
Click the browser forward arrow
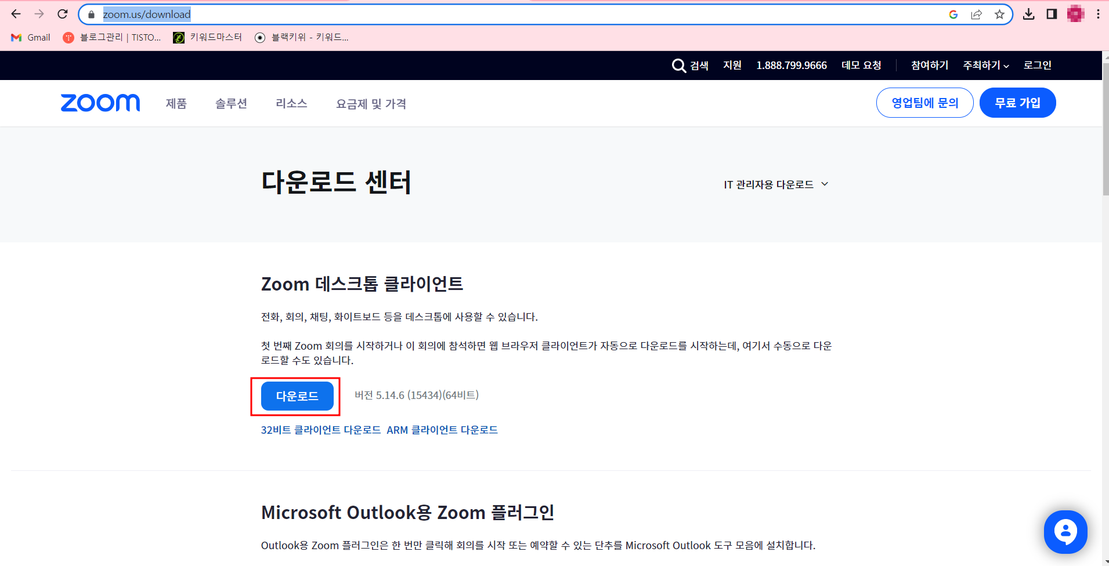[x=39, y=14]
